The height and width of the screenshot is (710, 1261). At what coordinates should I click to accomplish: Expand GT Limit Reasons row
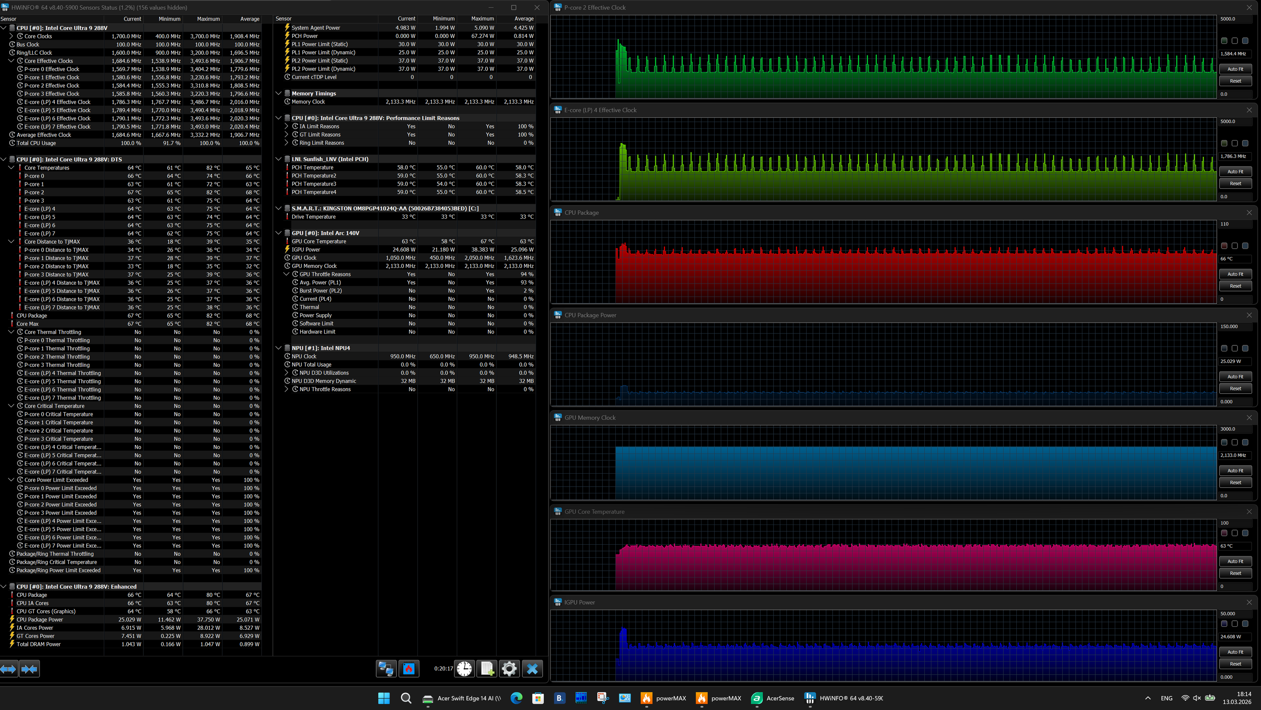(286, 135)
